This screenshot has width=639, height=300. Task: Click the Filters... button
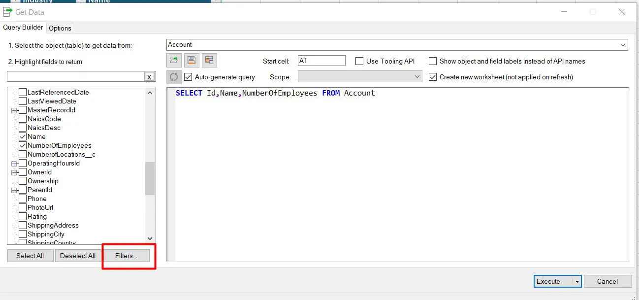click(126, 256)
